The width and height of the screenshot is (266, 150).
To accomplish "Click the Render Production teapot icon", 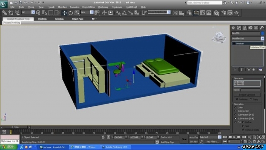I will [236, 13].
